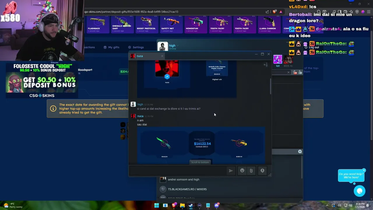Click the add friend icon in friends list

tap(300, 72)
